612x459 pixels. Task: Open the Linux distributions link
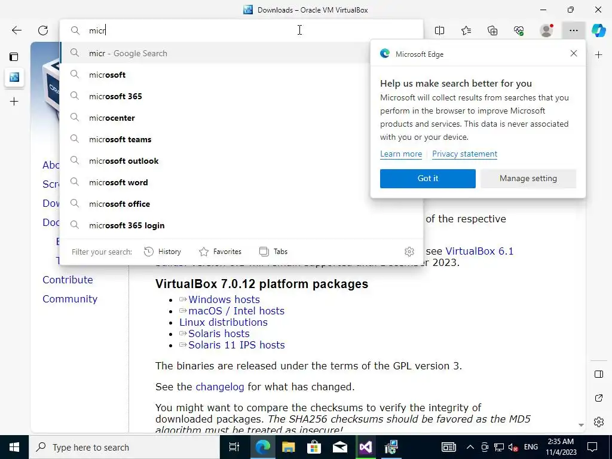coord(224,322)
